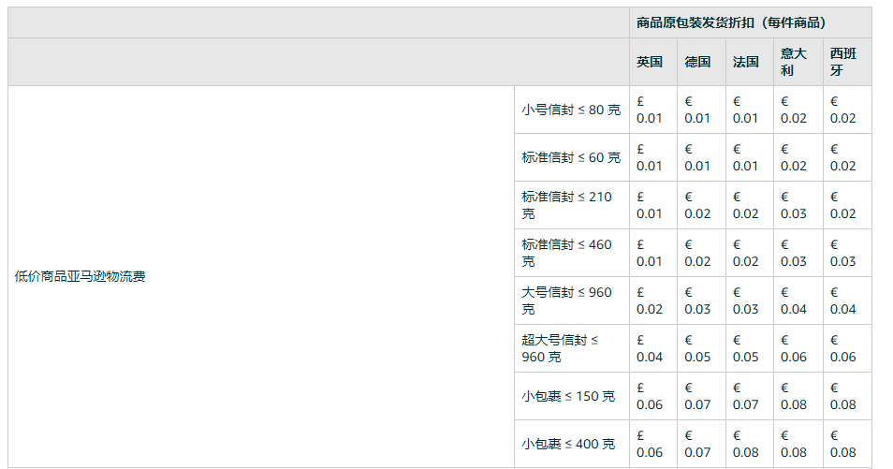Click the 小包裹 ≤ 400 克 row label

569,444
